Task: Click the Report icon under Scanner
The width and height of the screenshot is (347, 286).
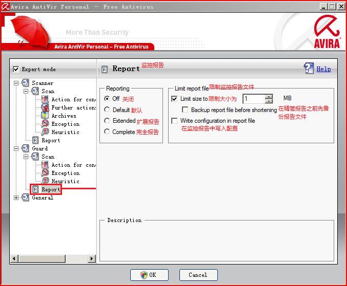Action: click(x=35, y=140)
